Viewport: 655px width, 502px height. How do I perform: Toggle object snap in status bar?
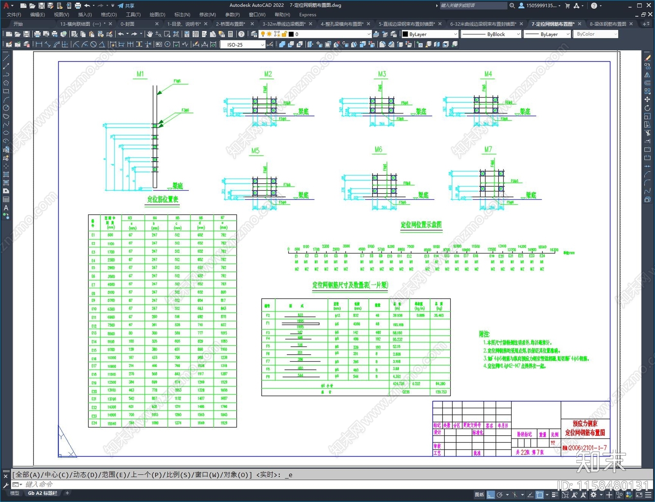click(x=540, y=495)
